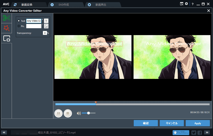Click the アップグレード upgrade button
This screenshot has height=136, width=213.
(181, 133)
